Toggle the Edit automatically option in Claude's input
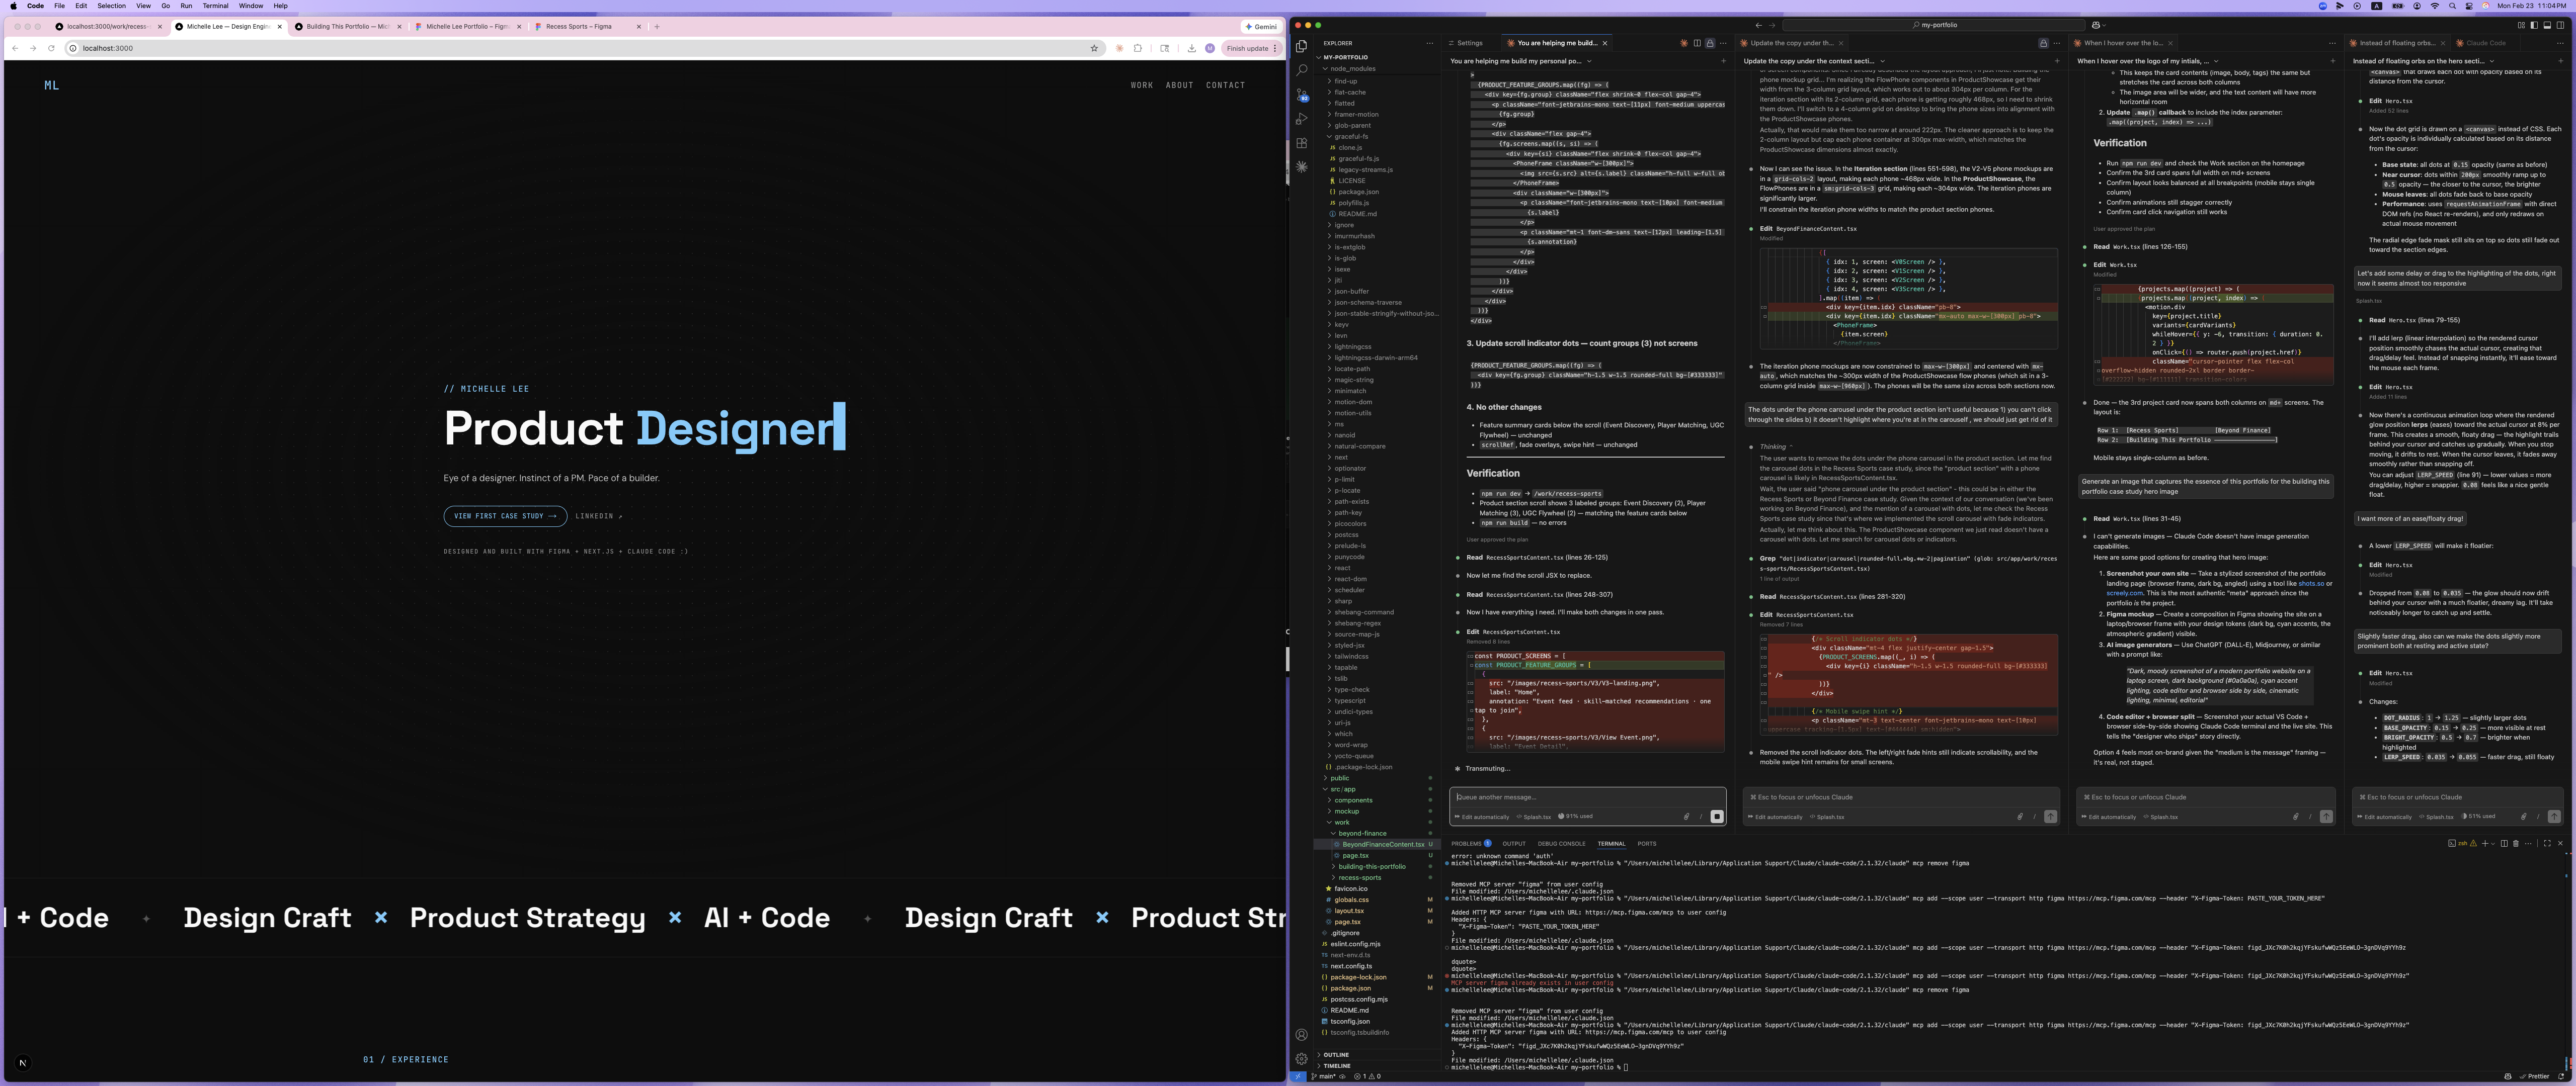 point(1483,817)
